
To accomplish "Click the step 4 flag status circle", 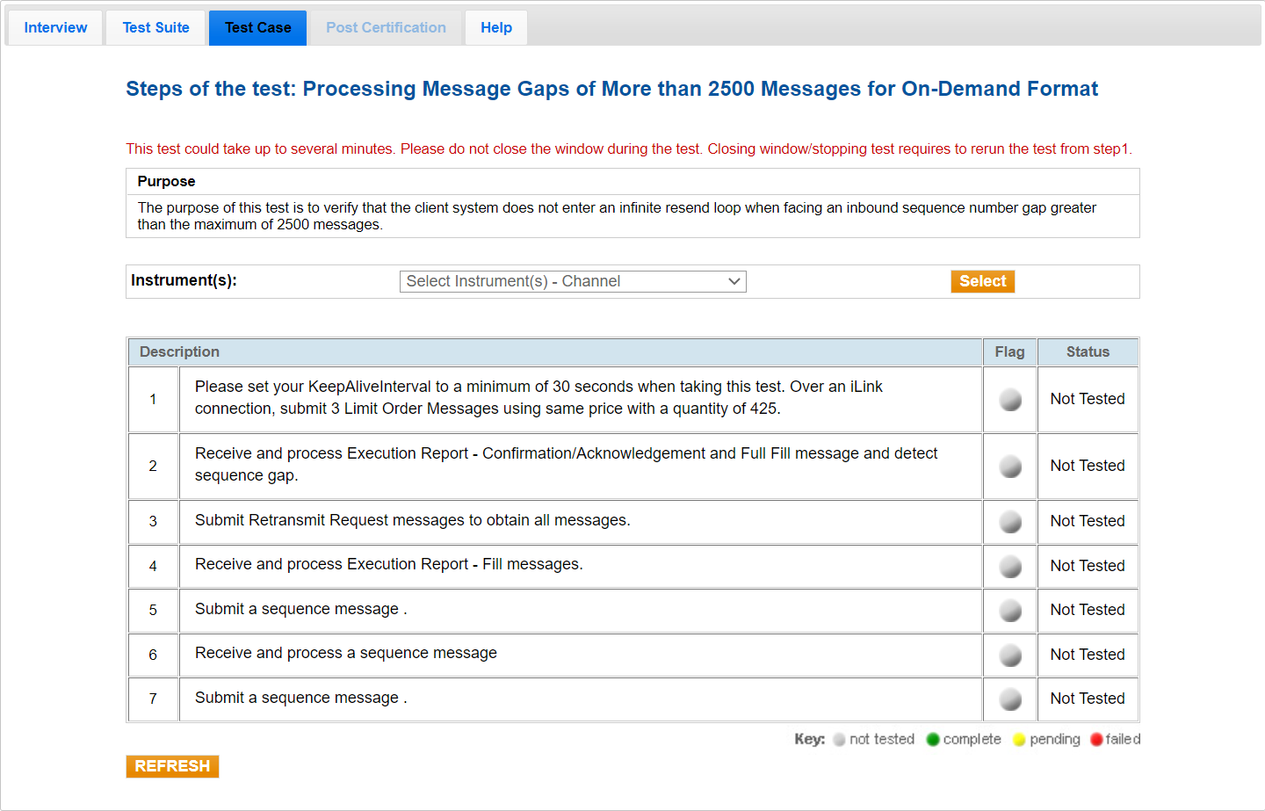I will 1010,567.
